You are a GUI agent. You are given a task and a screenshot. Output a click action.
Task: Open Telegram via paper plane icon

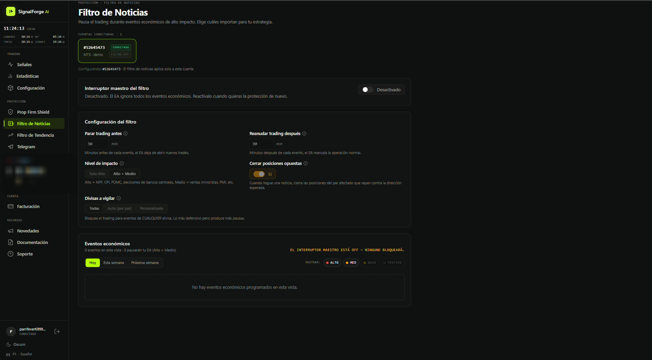coord(11,147)
